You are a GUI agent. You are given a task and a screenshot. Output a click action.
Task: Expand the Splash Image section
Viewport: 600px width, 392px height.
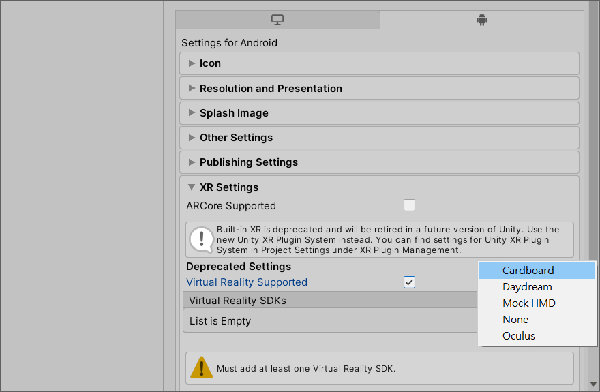tap(234, 113)
